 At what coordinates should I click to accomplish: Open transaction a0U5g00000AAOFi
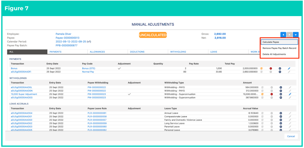click(20, 72)
